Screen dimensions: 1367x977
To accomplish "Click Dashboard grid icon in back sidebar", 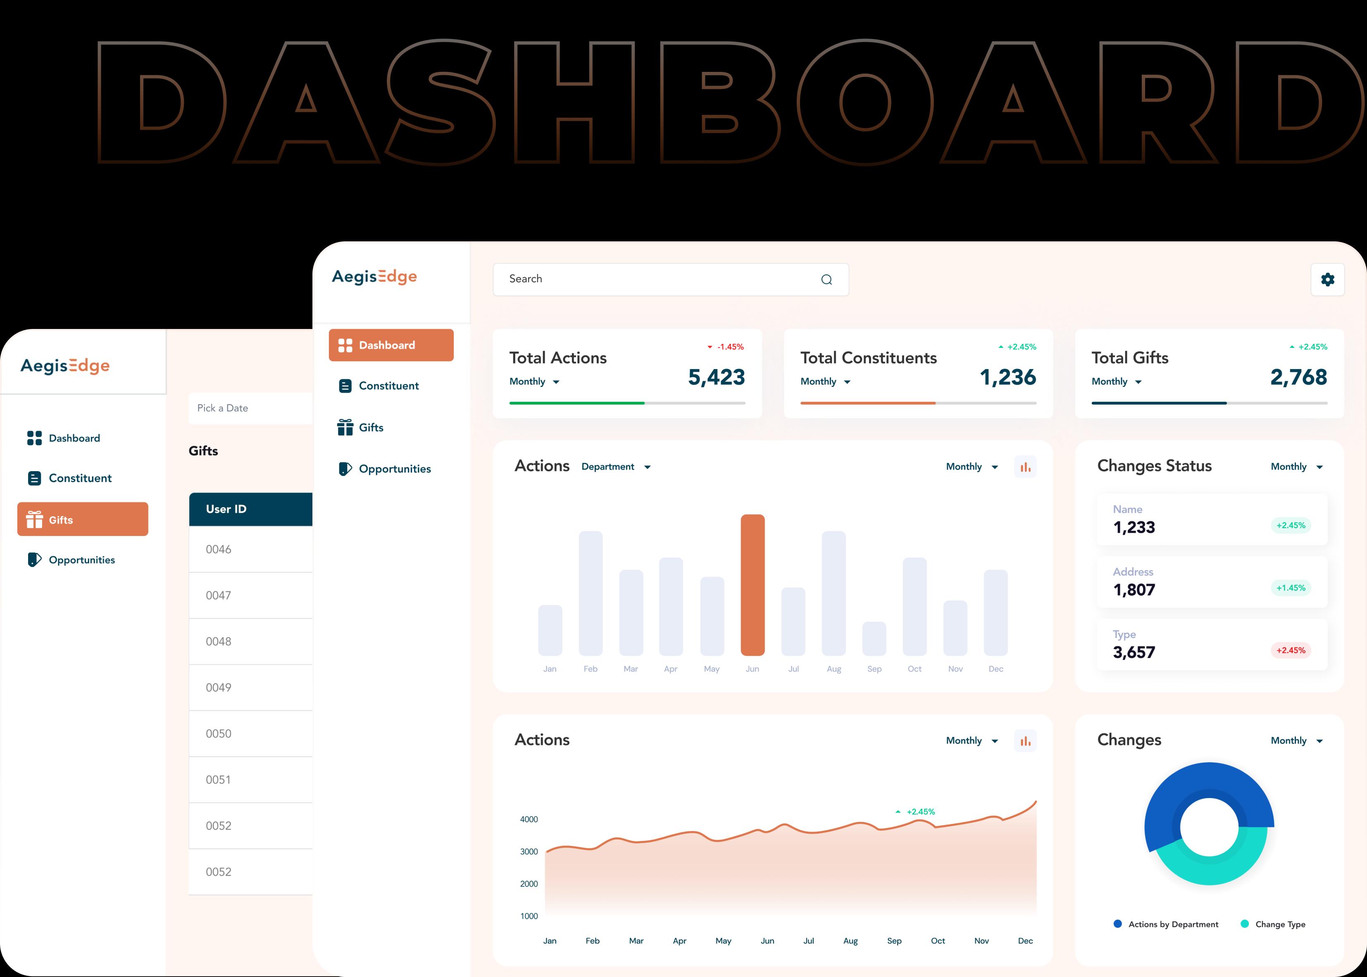I will 34,438.
